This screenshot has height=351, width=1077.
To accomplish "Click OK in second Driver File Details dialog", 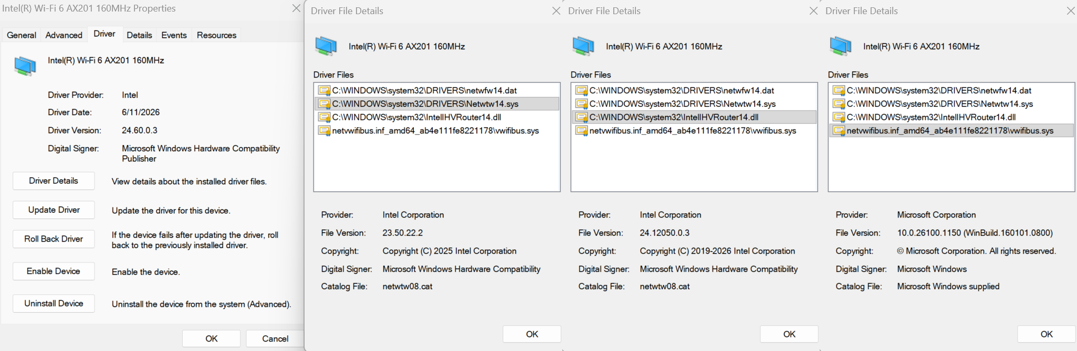I will (x=789, y=334).
